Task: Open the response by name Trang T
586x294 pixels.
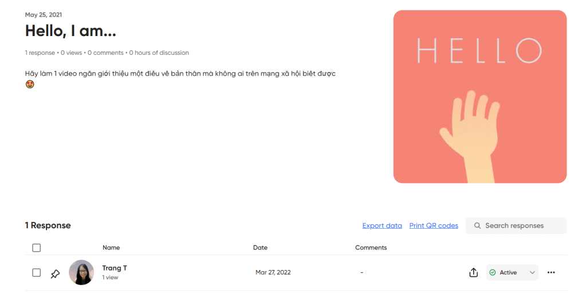Action: (115, 268)
